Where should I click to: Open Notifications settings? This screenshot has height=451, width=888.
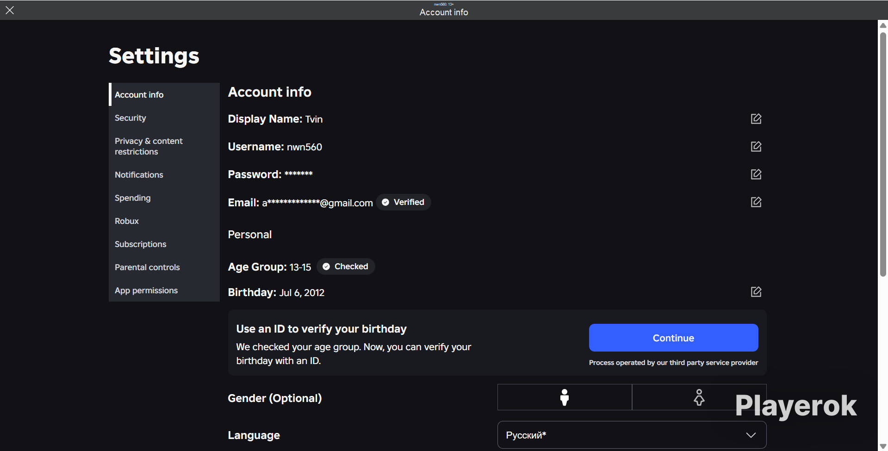pyautogui.click(x=164, y=175)
